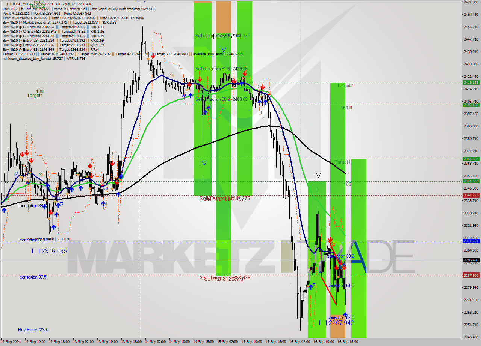Click the 'Target2' label on the chart
481x346 pixels.
click(x=345, y=86)
